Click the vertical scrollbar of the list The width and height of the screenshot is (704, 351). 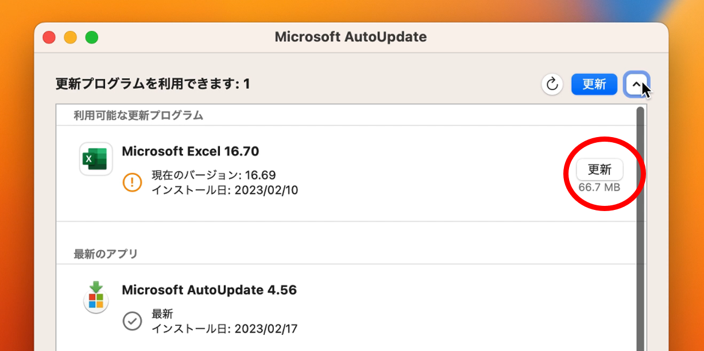point(640,228)
